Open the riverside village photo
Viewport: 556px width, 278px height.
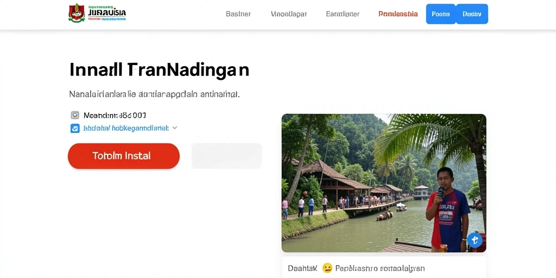(x=384, y=183)
